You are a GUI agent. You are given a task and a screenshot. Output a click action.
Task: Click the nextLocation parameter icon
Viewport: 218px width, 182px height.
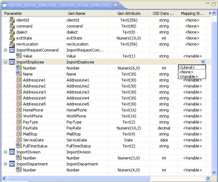click(x=12, y=44)
